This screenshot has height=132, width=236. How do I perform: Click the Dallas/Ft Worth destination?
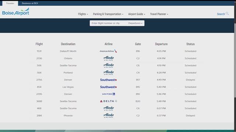[68, 51]
